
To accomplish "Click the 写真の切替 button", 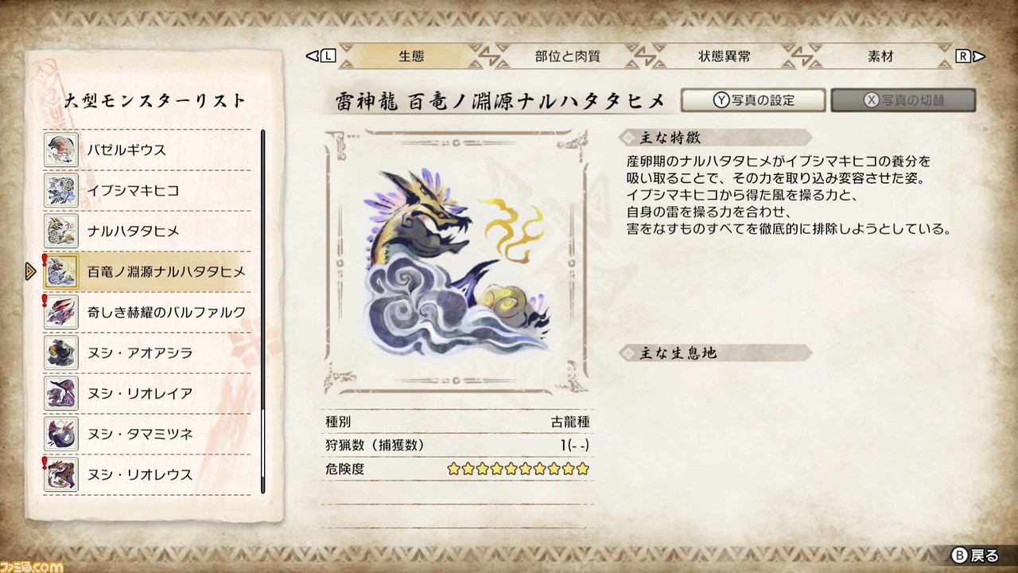I will tap(903, 100).
